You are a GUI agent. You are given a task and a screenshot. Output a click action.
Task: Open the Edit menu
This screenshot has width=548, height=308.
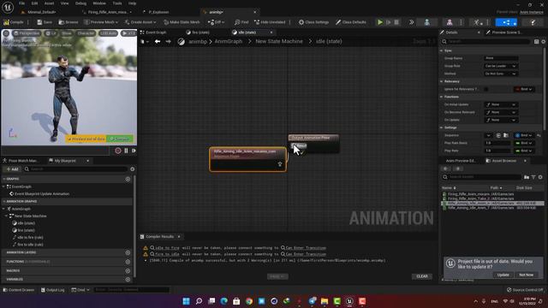(x=34, y=3)
